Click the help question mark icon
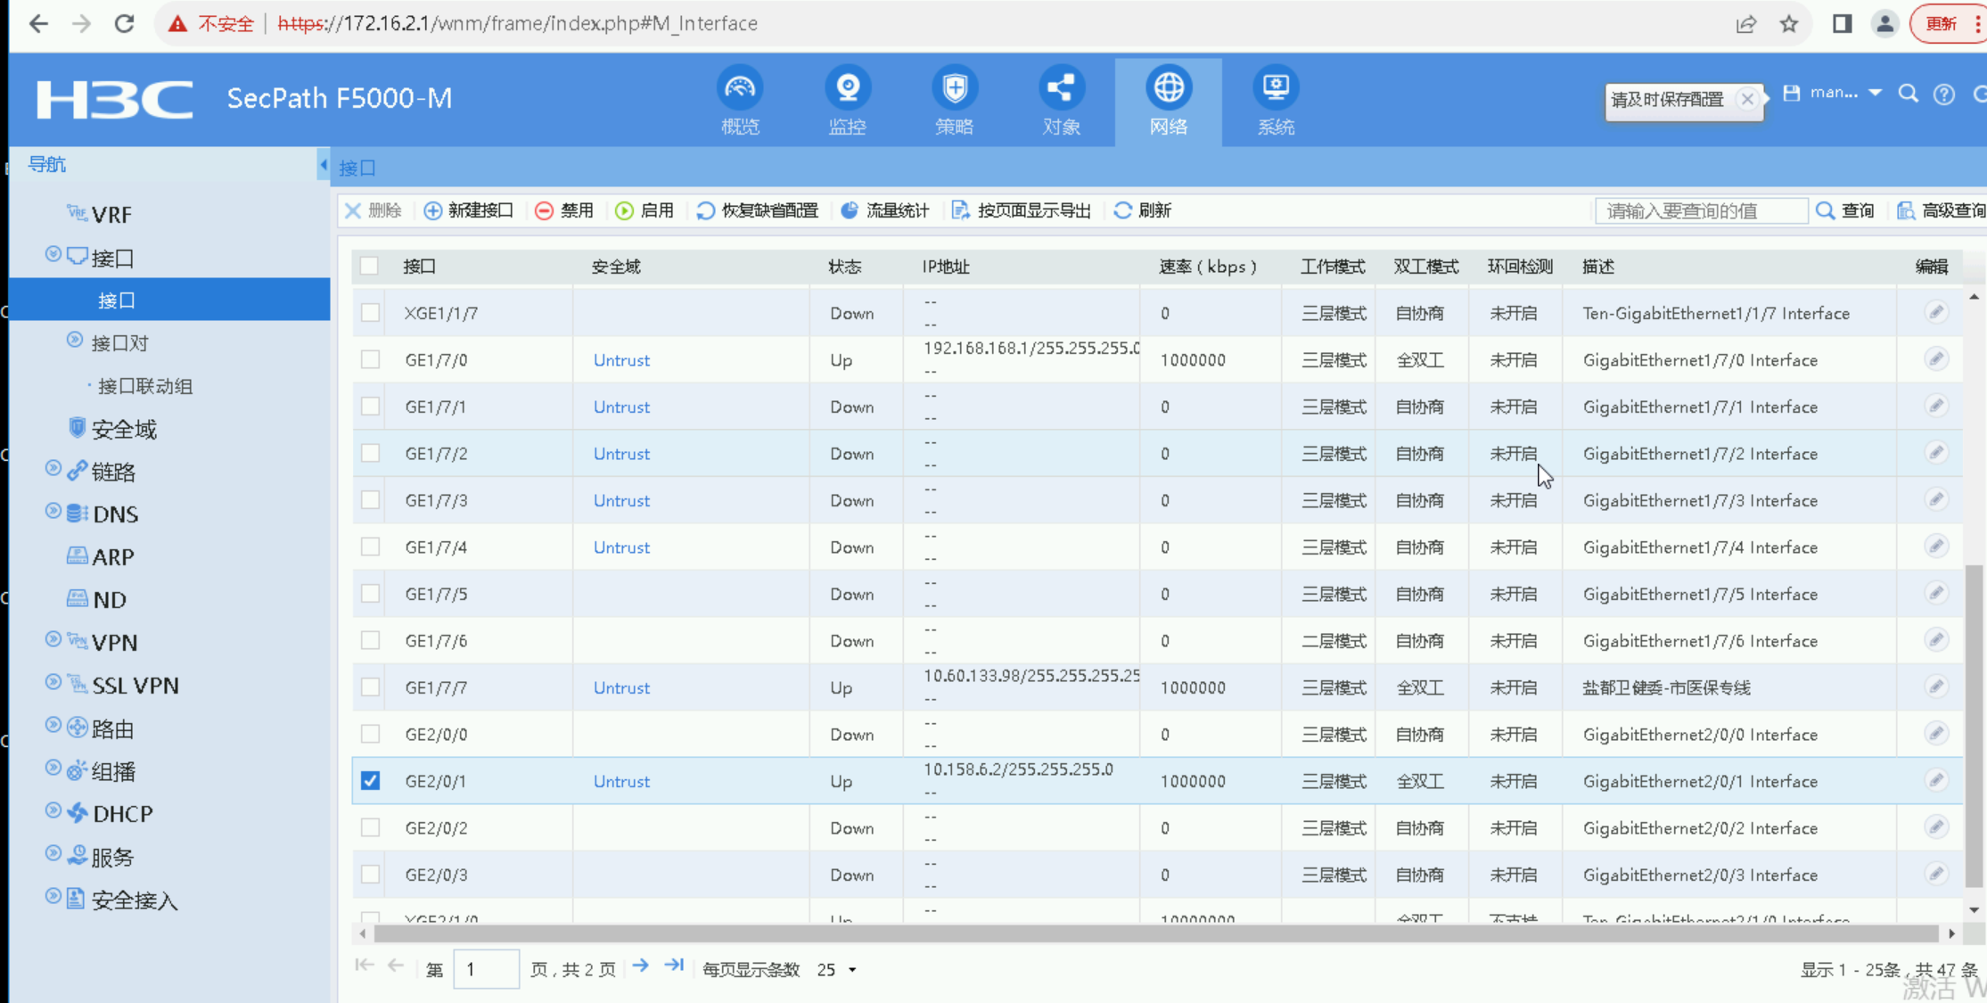 point(1944,94)
